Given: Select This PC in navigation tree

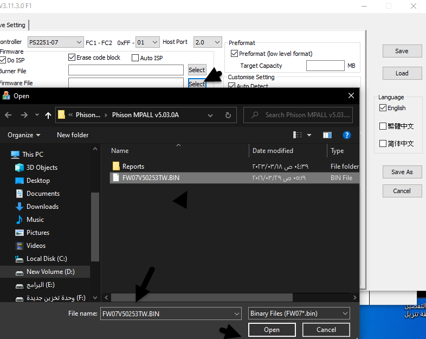Looking at the screenshot, I should (27, 155).
